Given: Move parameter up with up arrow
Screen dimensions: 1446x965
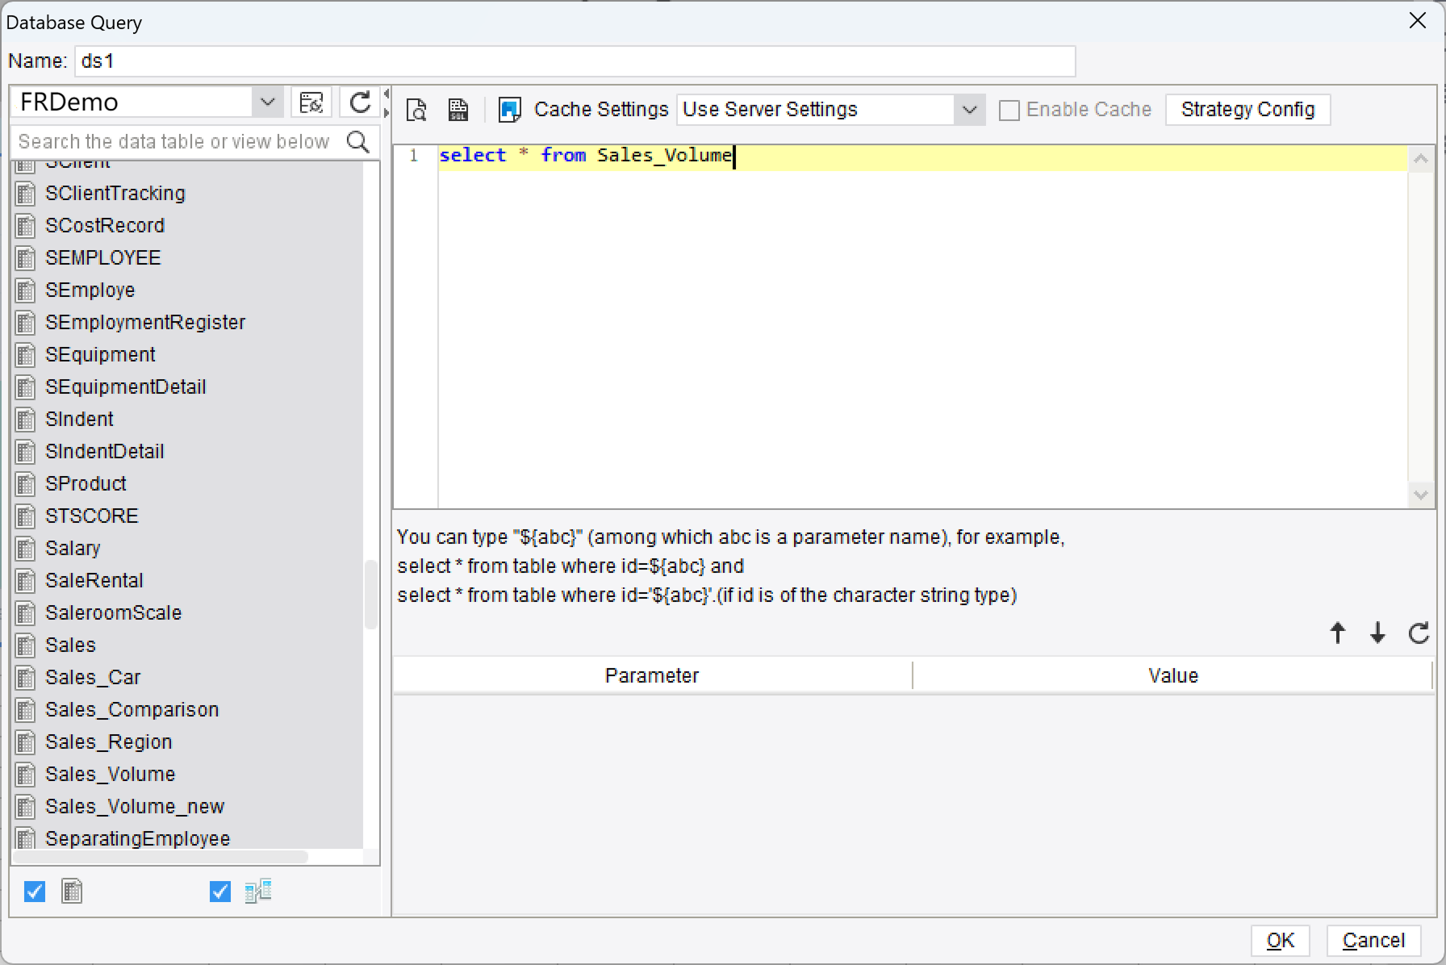Looking at the screenshot, I should point(1337,633).
